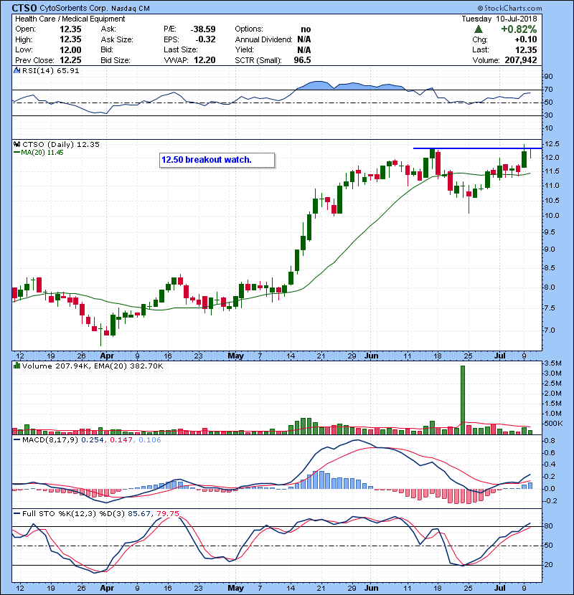
Task: Click the green MA(20) legend line marker
Action: pos(17,153)
